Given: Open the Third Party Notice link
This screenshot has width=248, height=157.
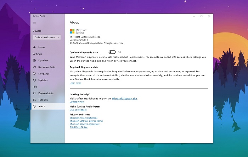Looking at the screenshot, I should point(79,127).
